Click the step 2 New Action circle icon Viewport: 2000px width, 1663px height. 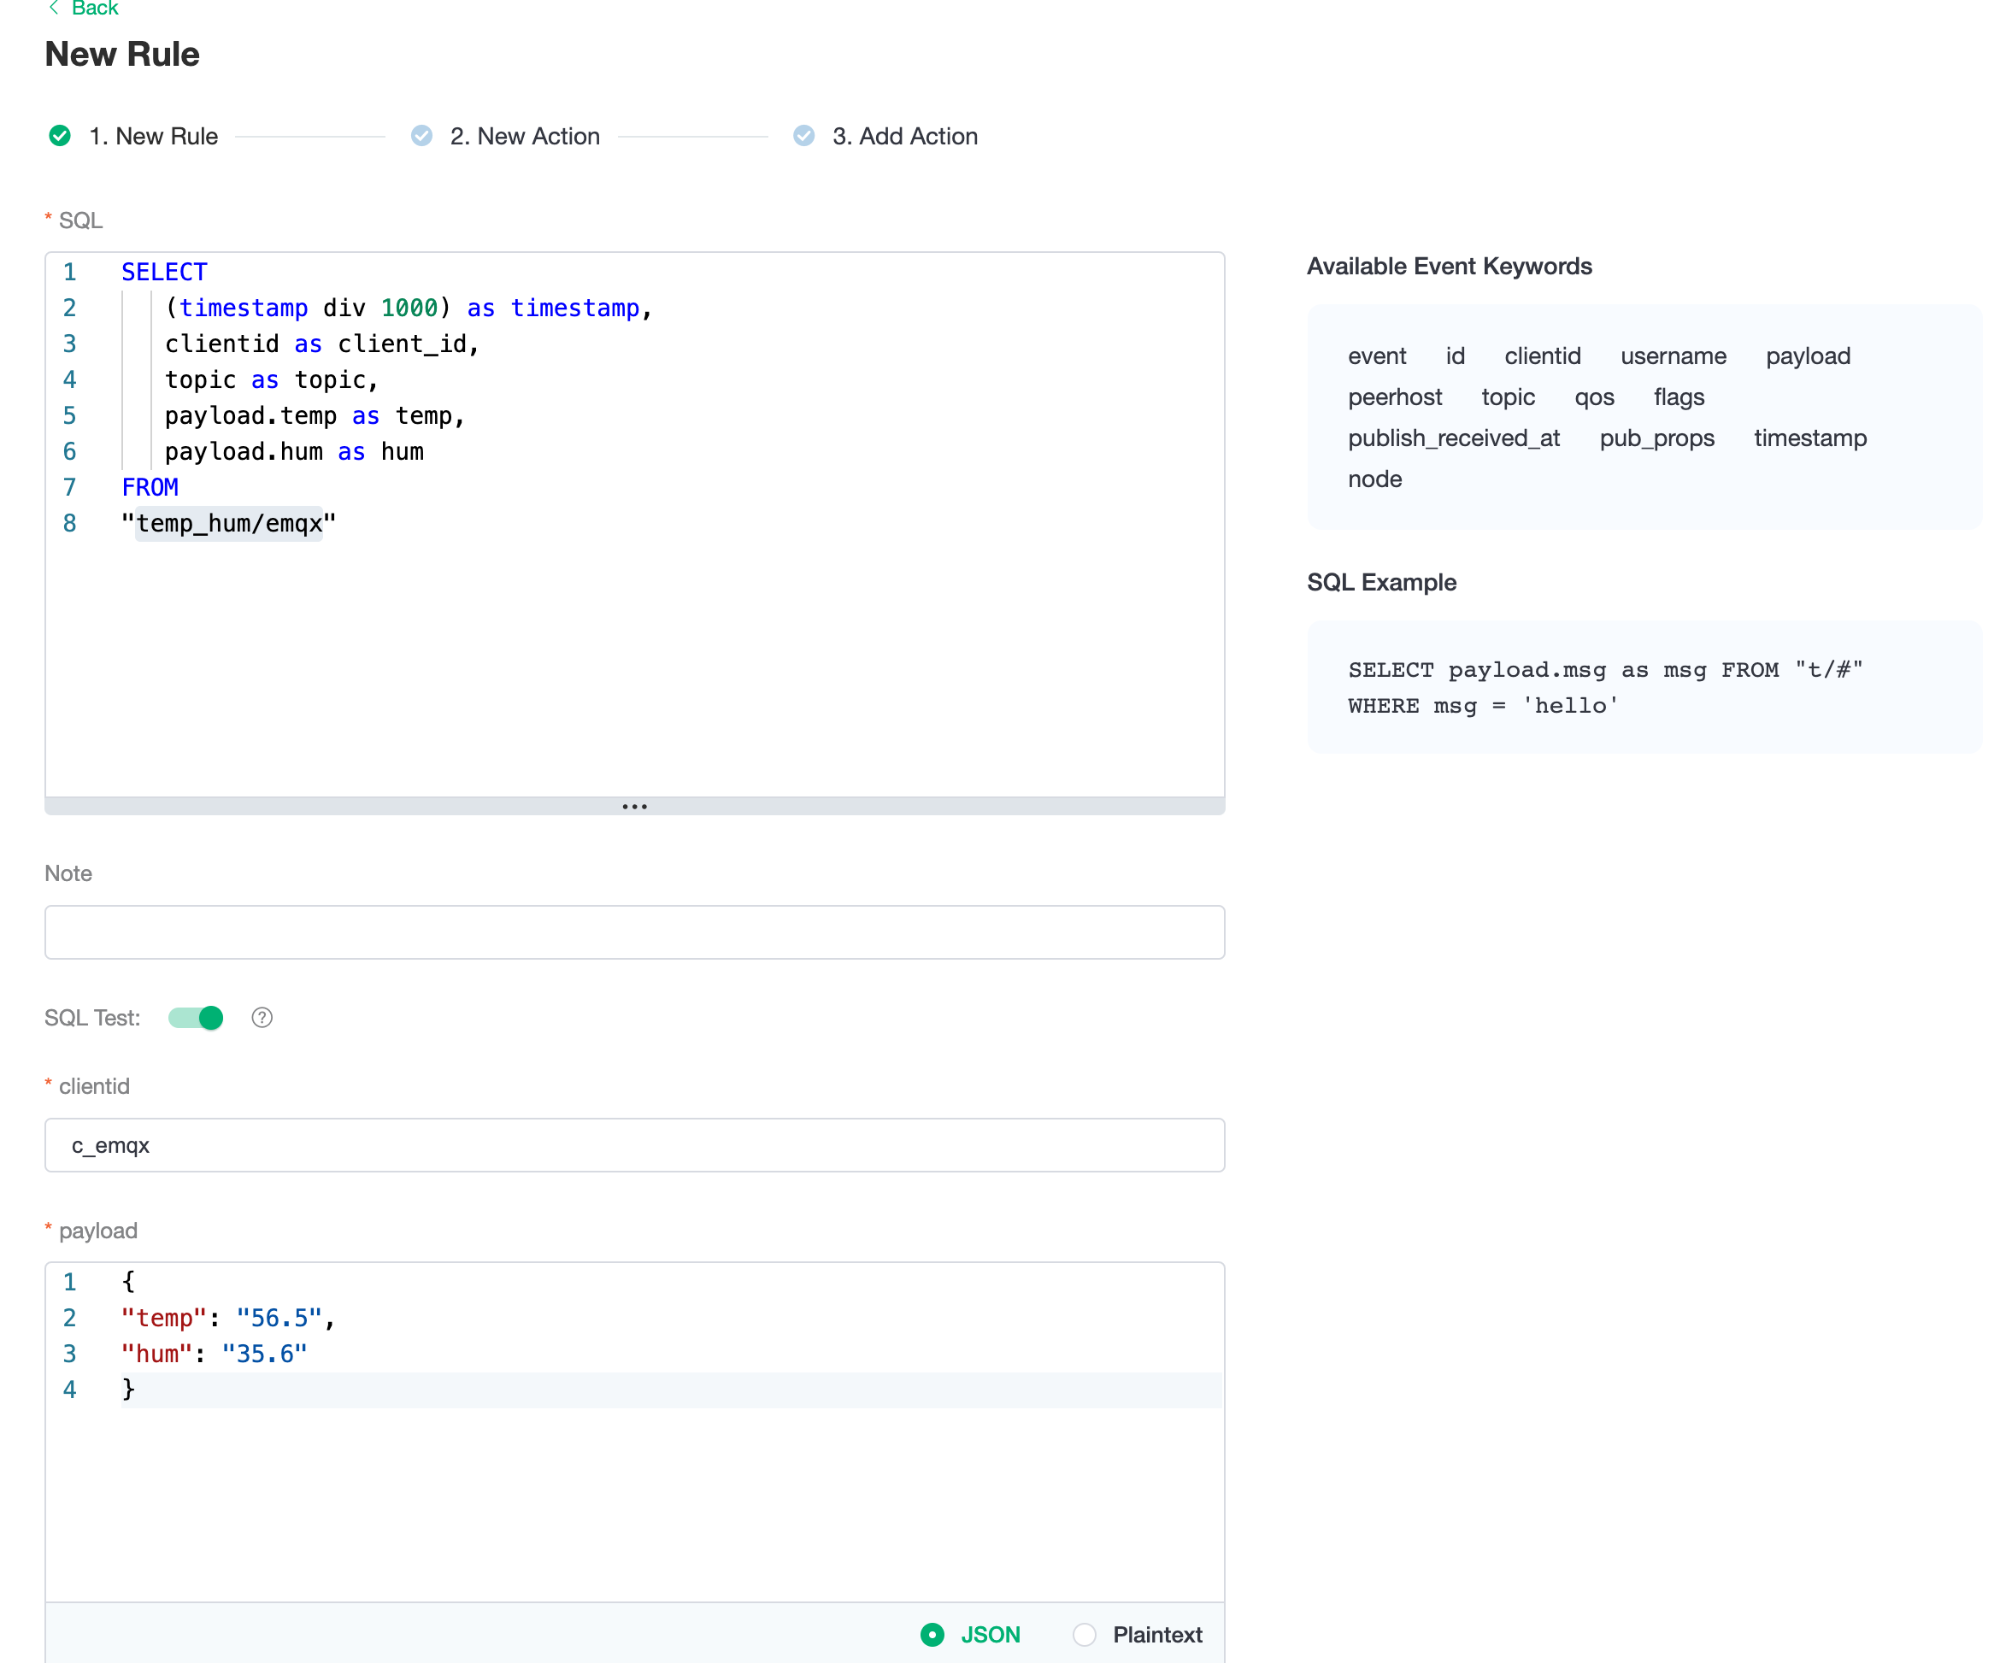[421, 135]
